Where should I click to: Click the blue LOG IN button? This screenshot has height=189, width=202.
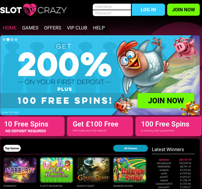point(148,10)
